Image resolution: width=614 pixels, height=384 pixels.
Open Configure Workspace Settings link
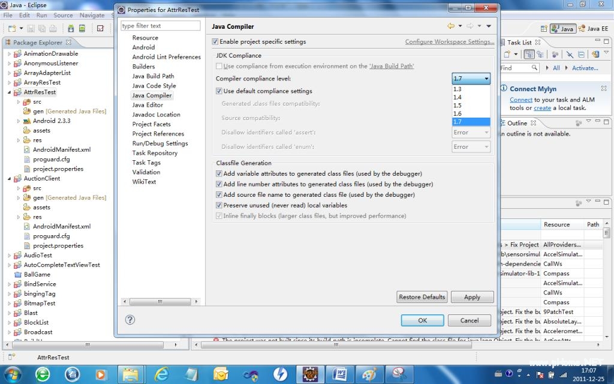[450, 41]
